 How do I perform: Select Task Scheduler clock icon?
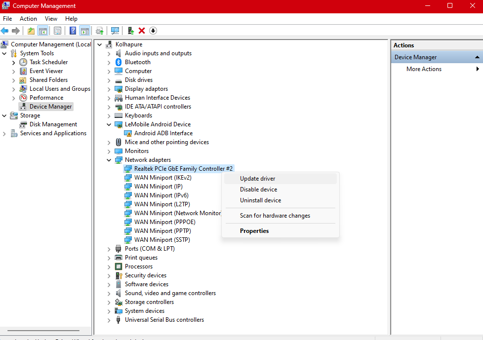point(23,62)
